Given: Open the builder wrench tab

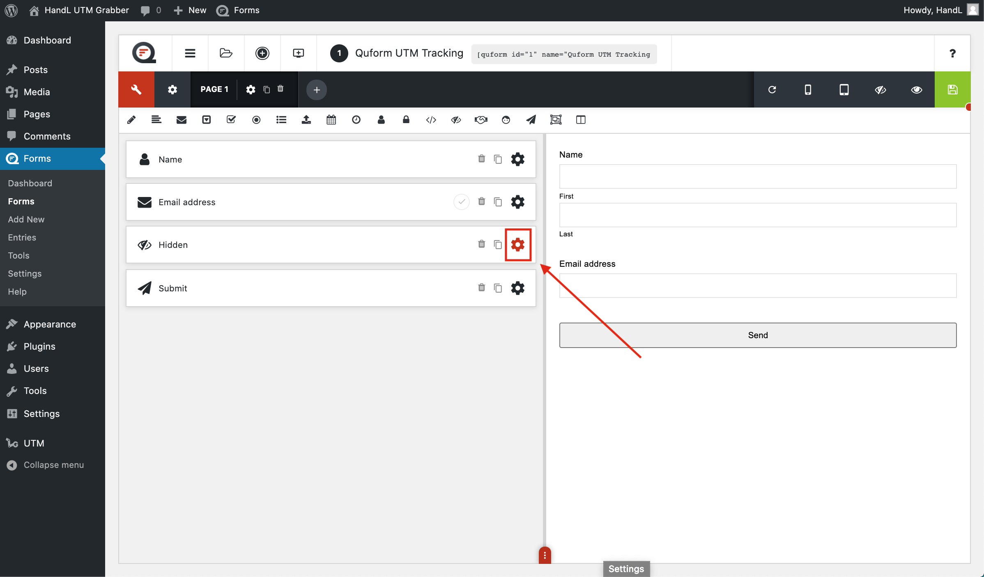Looking at the screenshot, I should click(136, 89).
